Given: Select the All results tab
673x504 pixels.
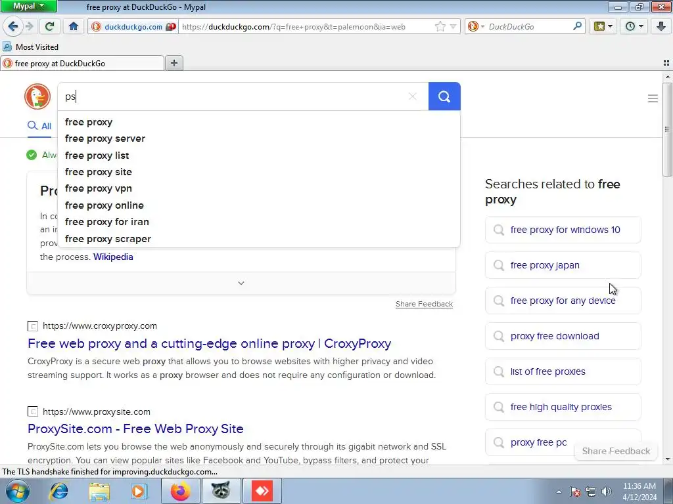Looking at the screenshot, I should coord(39,126).
